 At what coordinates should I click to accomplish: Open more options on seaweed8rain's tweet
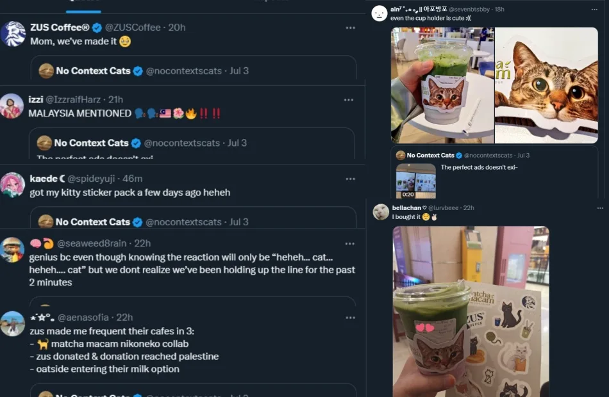[x=350, y=243]
